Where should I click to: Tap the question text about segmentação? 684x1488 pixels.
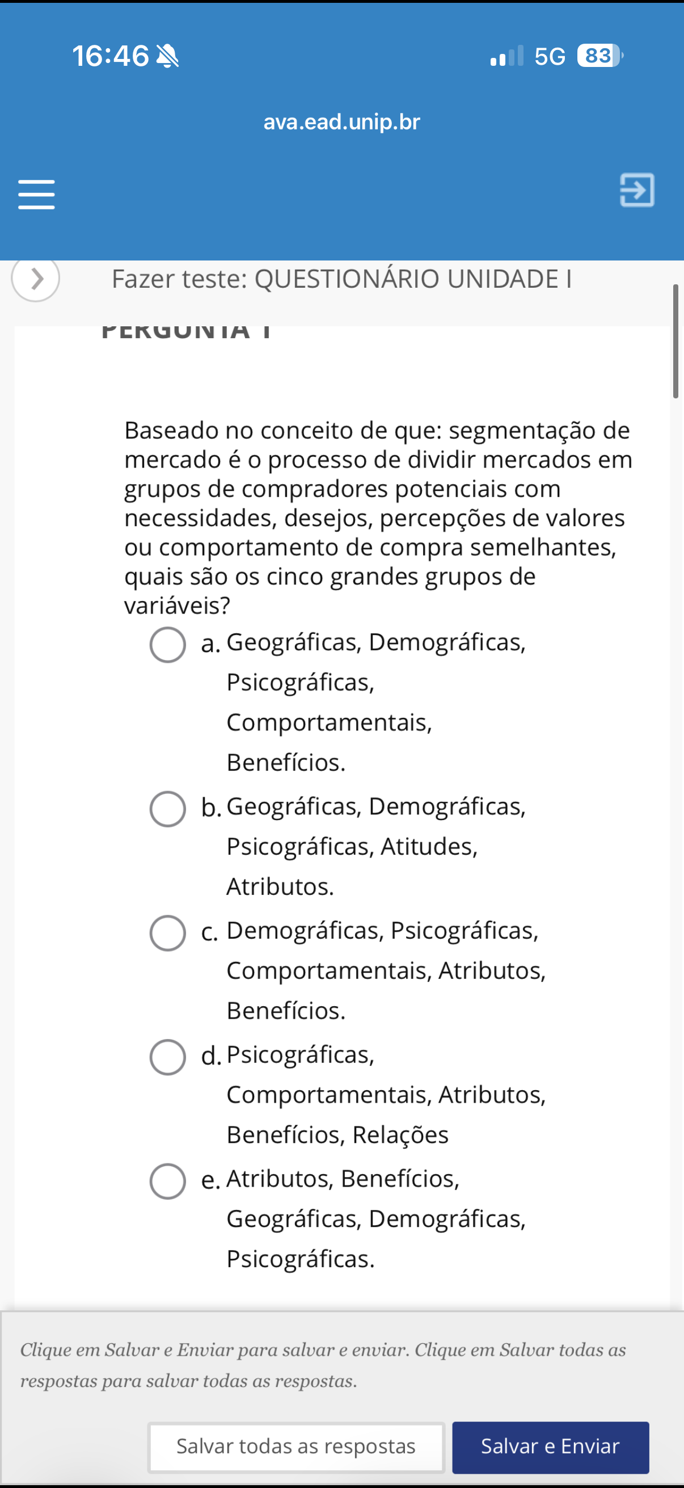378,518
